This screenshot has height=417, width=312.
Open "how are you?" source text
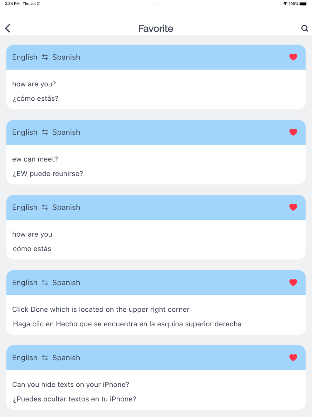point(34,84)
